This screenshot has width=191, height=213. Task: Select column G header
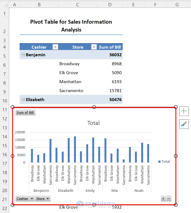point(177,5)
